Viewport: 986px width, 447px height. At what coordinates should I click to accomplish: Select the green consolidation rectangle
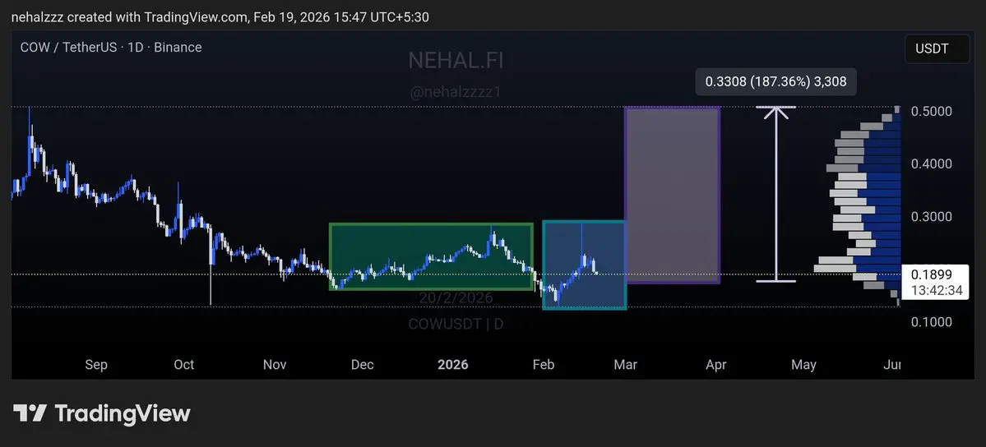click(432, 256)
